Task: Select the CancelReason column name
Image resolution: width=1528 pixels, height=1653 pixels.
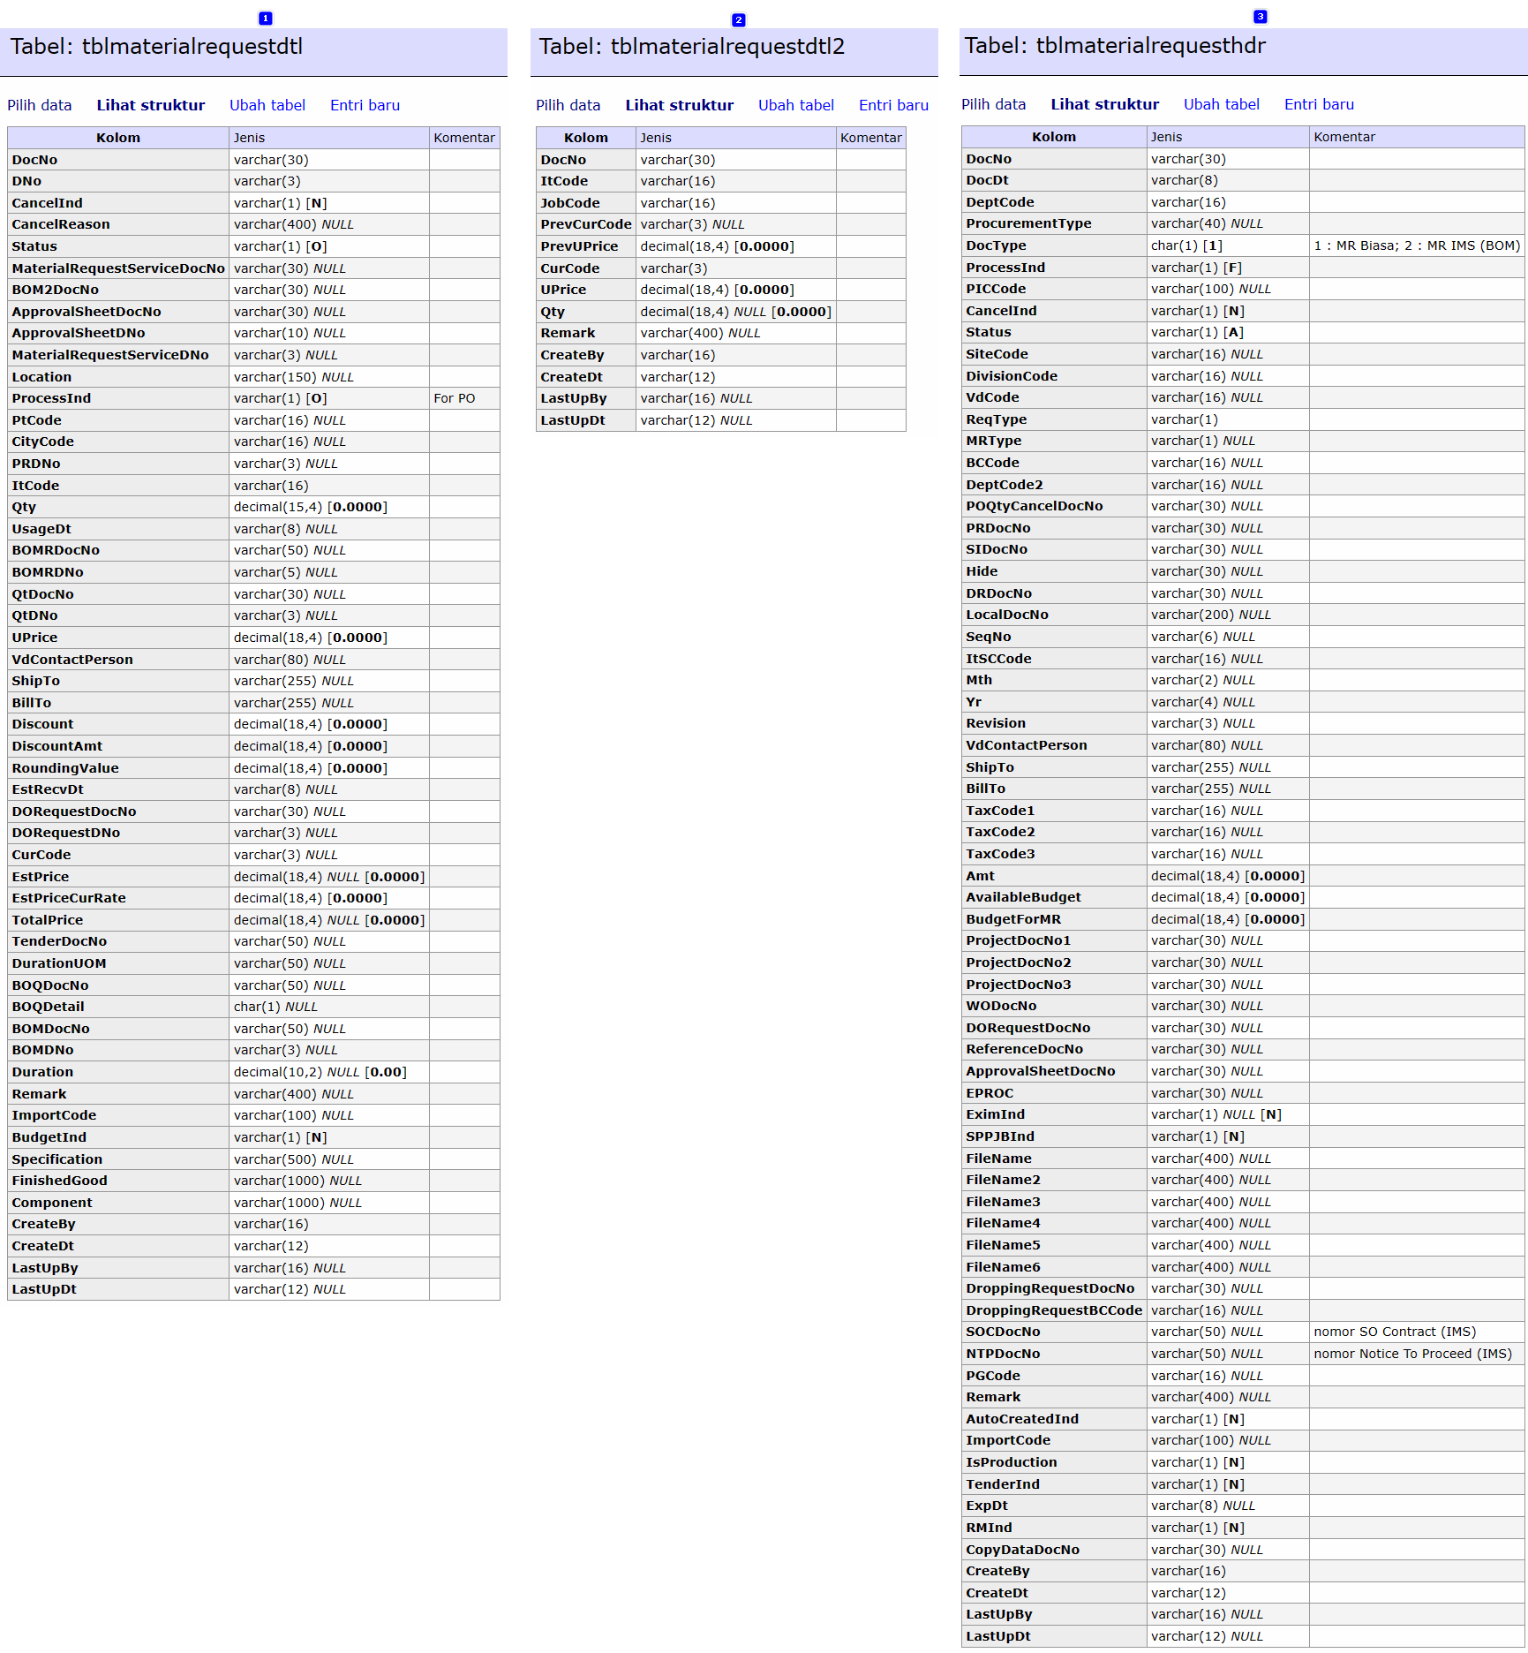Action: (x=61, y=224)
